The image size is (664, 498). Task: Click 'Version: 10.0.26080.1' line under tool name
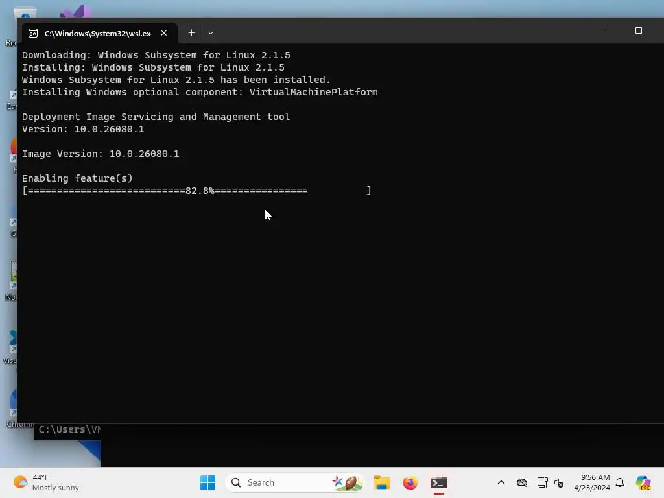[83, 129]
